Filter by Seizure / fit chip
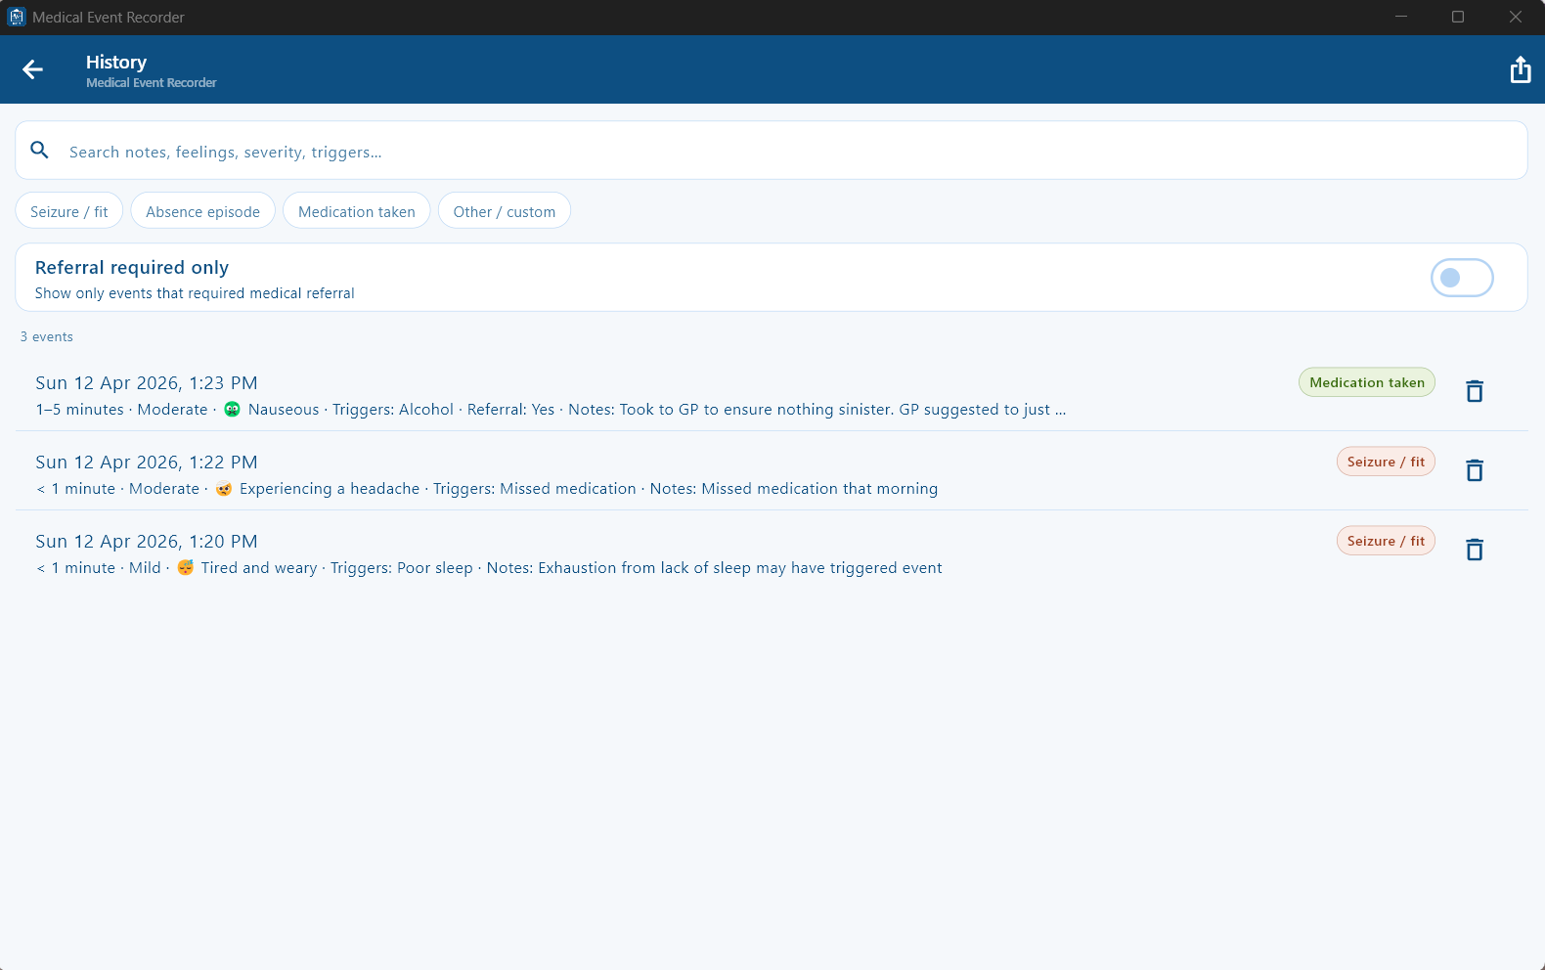 tap(69, 211)
